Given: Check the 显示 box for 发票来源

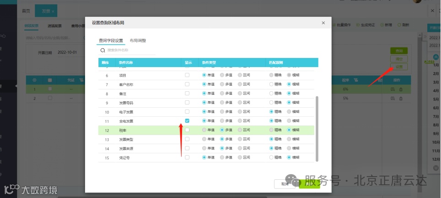Looking at the screenshot, I should click(187, 148).
